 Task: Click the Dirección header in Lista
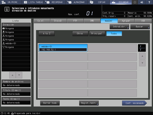(16, 25)
